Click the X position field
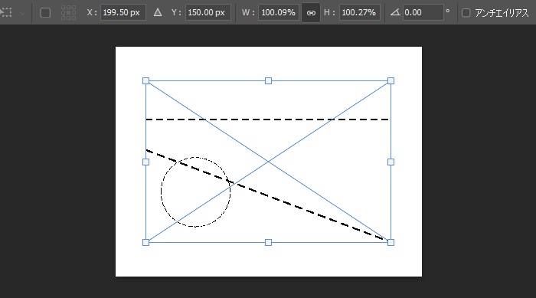The height and width of the screenshot is (298, 536). coord(123,13)
